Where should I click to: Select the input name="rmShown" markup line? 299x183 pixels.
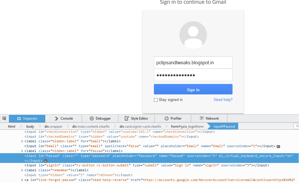(78, 175)
